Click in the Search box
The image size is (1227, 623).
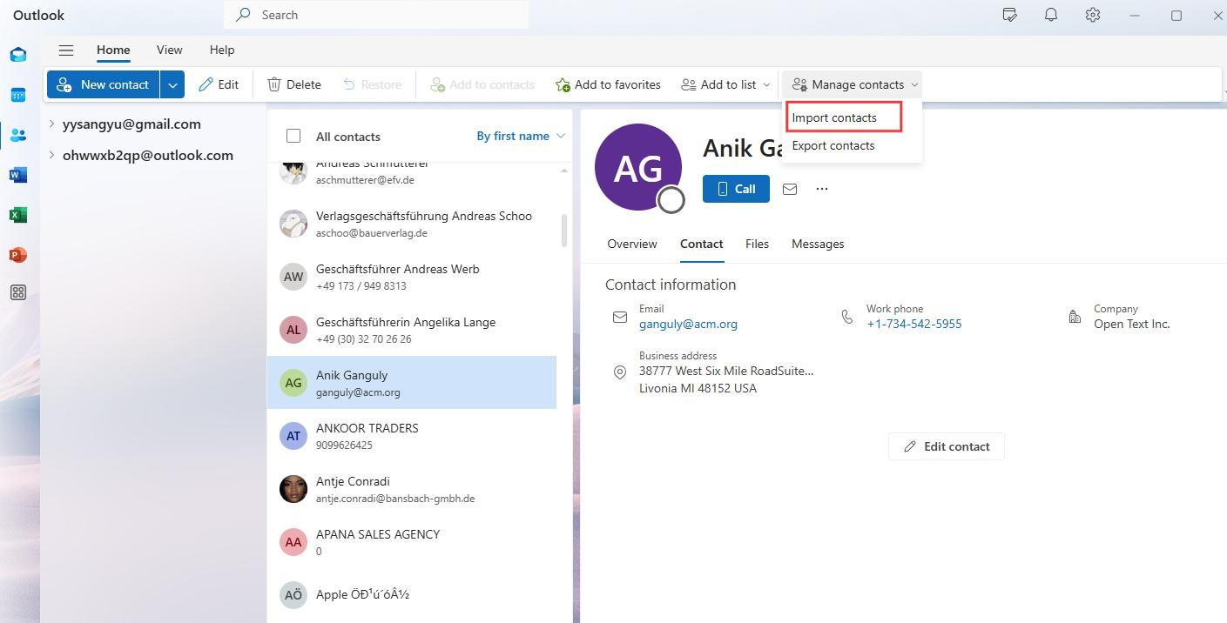coord(383,15)
